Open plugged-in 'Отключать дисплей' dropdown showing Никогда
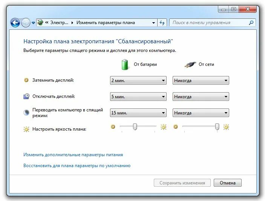The image size is (265, 201). [x=201, y=96]
